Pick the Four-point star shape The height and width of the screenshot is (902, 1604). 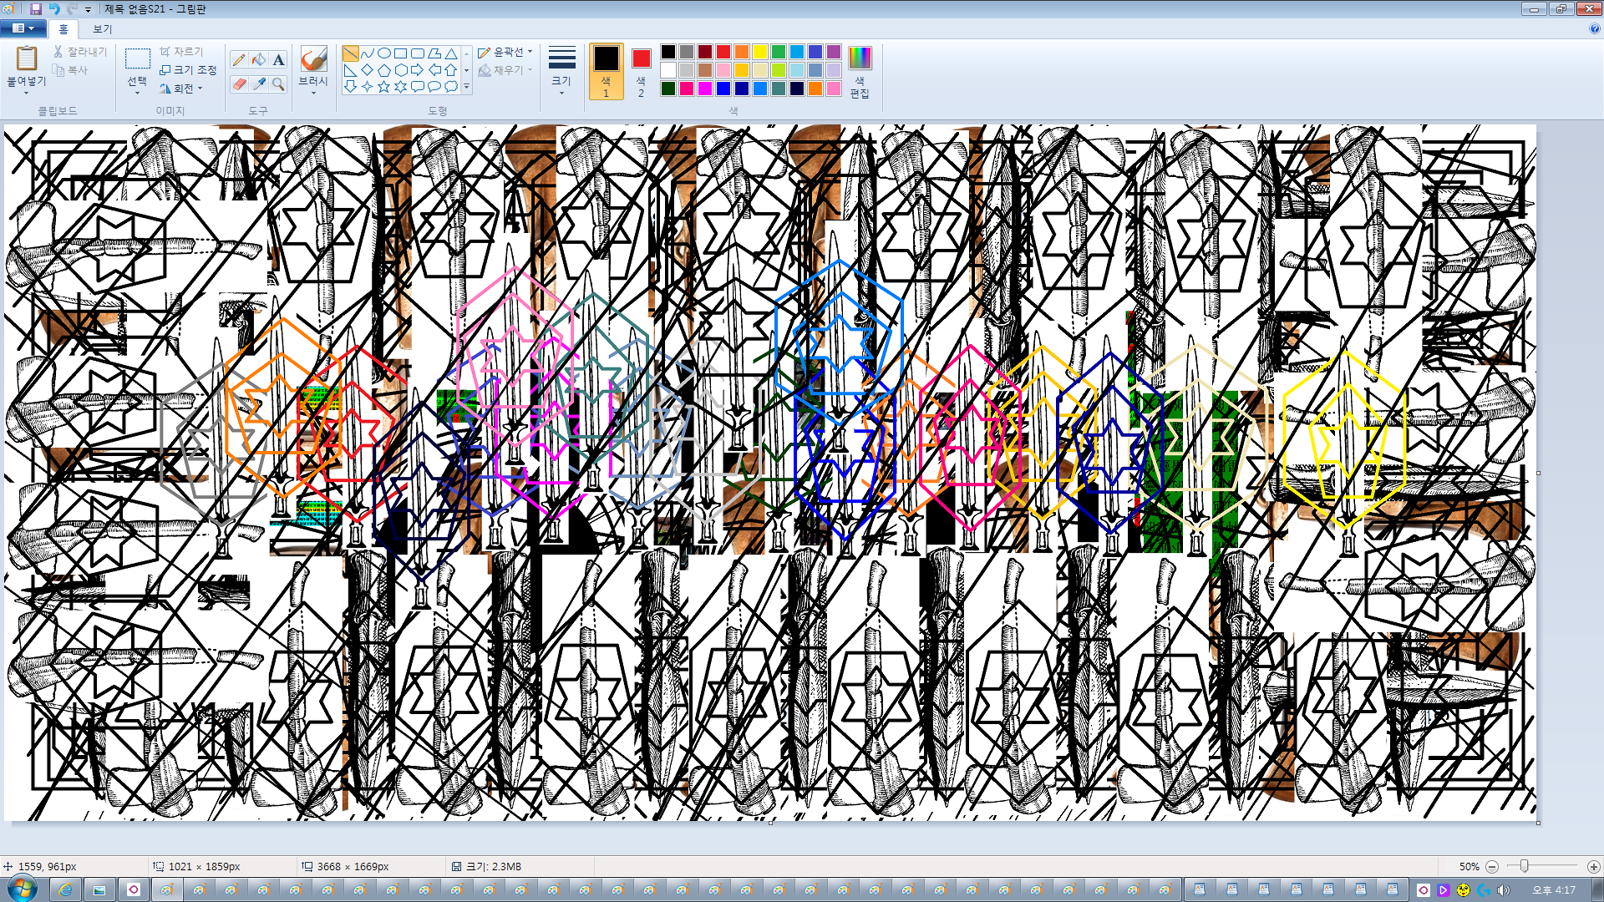[x=368, y=87]
